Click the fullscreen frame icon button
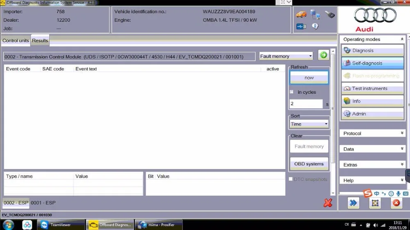This screenshot has width=410, height=230. pos(375,203)
